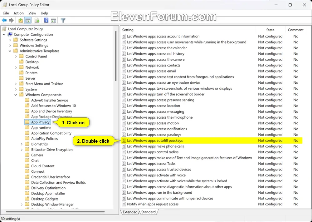Viewport: 312px width, 222px height.
Task: Toggle the Show/Hide Console Tree icon
Action: [x=28, y=20]
